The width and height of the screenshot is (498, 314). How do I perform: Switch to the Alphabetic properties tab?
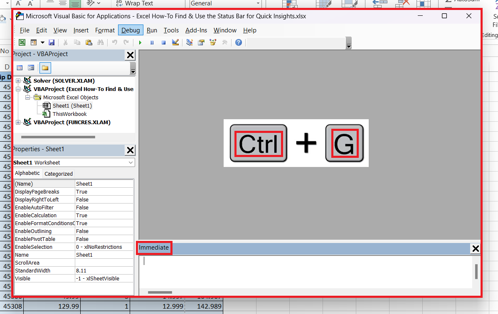[27, 173]
